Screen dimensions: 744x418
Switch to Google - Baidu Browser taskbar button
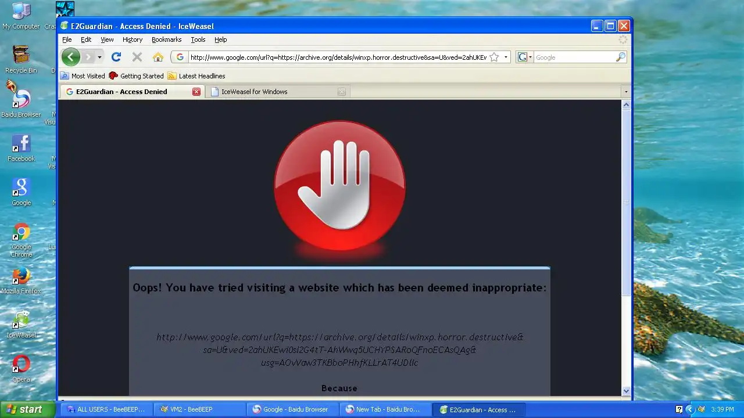pos(291,409)
